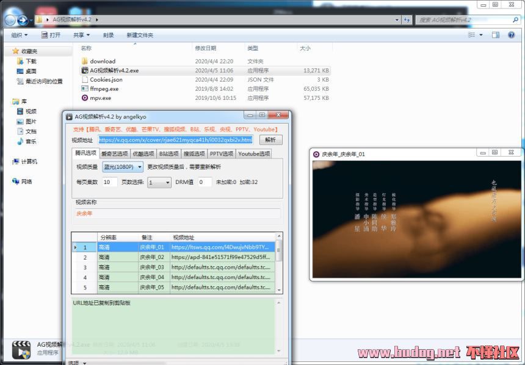Click the log panel scrollbar up arrow

(x=278, y=302)
